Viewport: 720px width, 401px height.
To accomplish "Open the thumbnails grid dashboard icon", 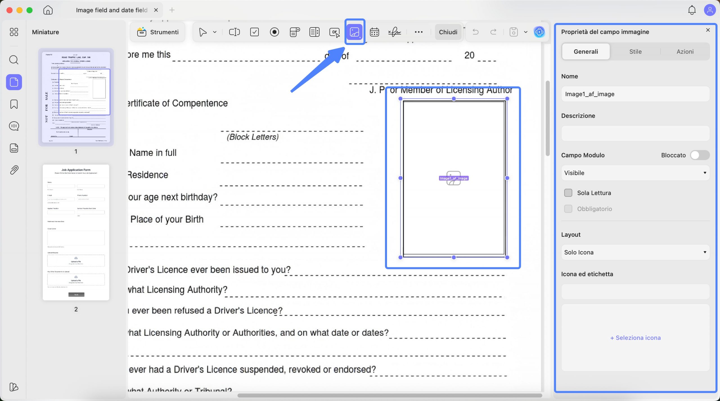I will pyautogui.click(x=14, y=32).
